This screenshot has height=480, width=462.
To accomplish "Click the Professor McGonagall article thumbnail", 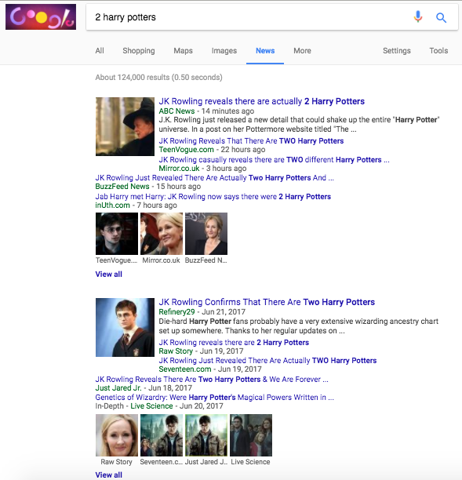I will (125, 126).
